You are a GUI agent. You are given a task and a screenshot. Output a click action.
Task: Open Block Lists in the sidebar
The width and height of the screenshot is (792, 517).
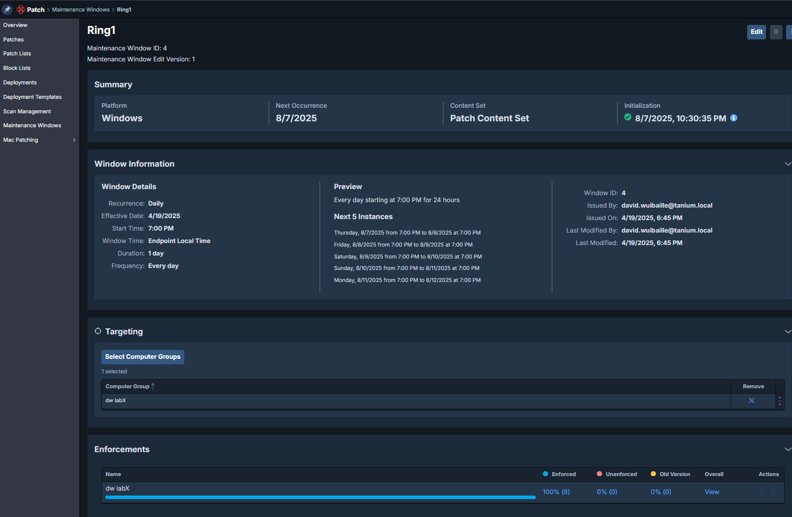click(17, 68)
